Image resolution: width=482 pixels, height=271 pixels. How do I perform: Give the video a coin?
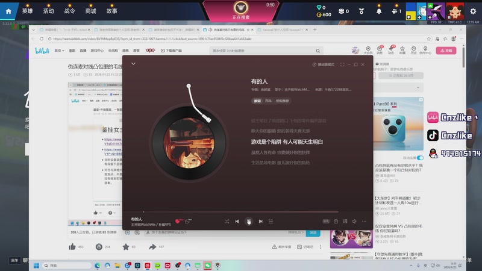[99, 246]
